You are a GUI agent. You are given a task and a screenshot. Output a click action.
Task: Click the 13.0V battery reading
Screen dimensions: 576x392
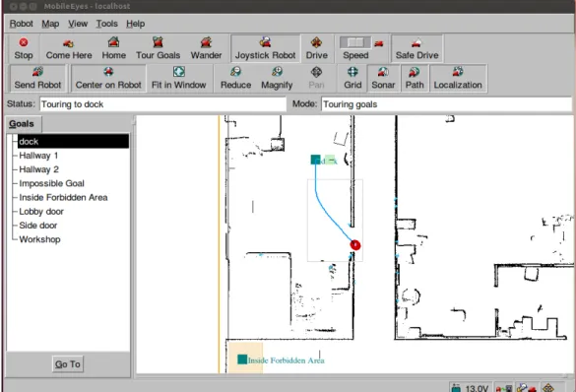coord(477,388)
